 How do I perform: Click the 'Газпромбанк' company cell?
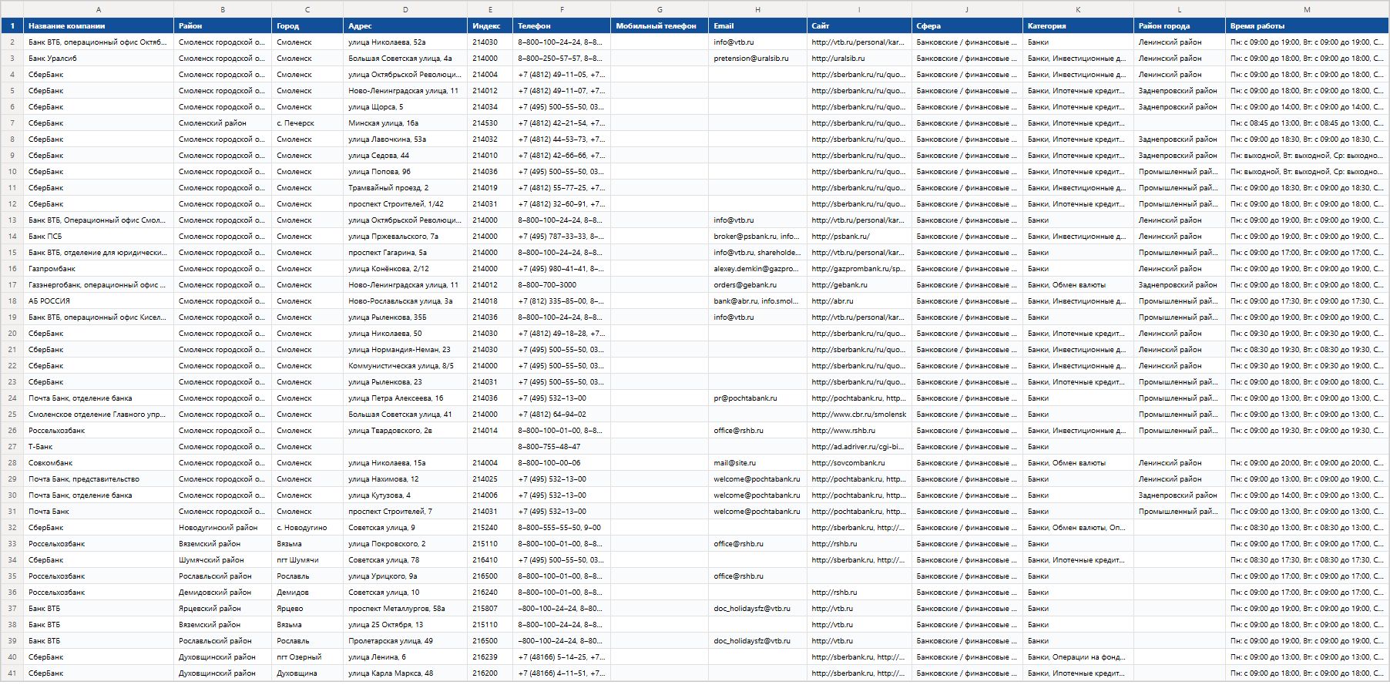coord(99,269)
